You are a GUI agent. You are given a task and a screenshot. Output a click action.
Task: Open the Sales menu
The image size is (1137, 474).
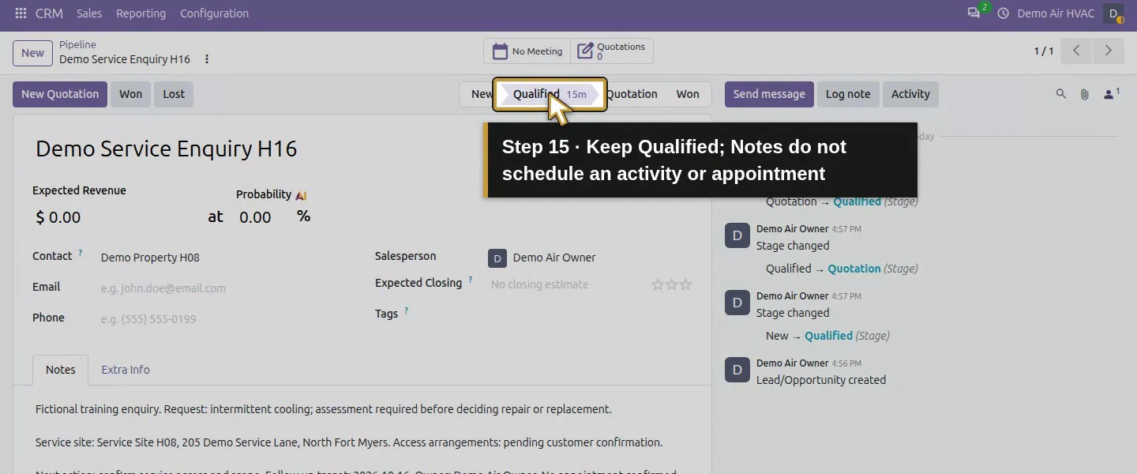point(89,13)
